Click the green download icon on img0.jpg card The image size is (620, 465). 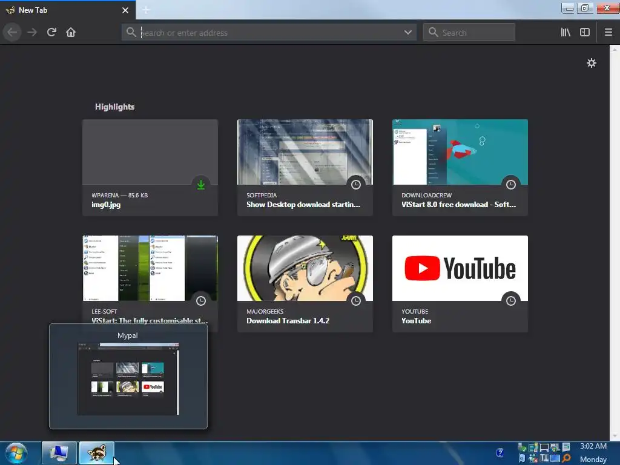[201, 185]
